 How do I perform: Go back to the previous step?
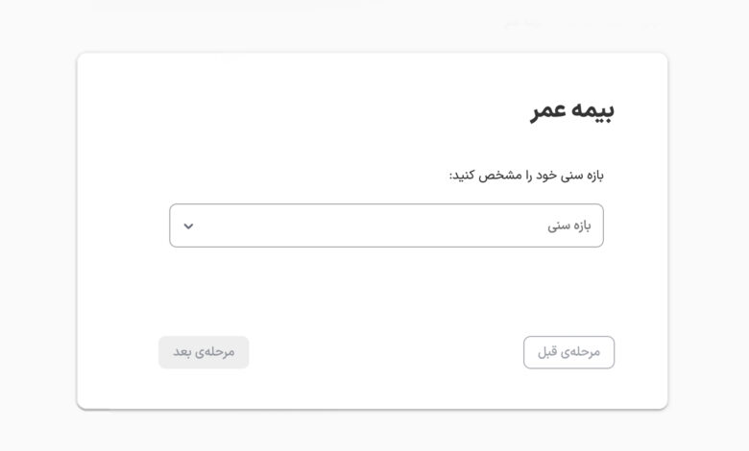tap(568, 352)
